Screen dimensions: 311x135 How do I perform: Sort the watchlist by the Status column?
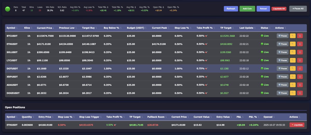pos(265,28)
